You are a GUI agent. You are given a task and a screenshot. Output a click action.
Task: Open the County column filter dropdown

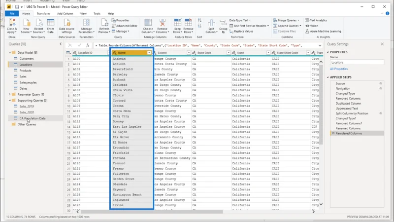[189, 53]
